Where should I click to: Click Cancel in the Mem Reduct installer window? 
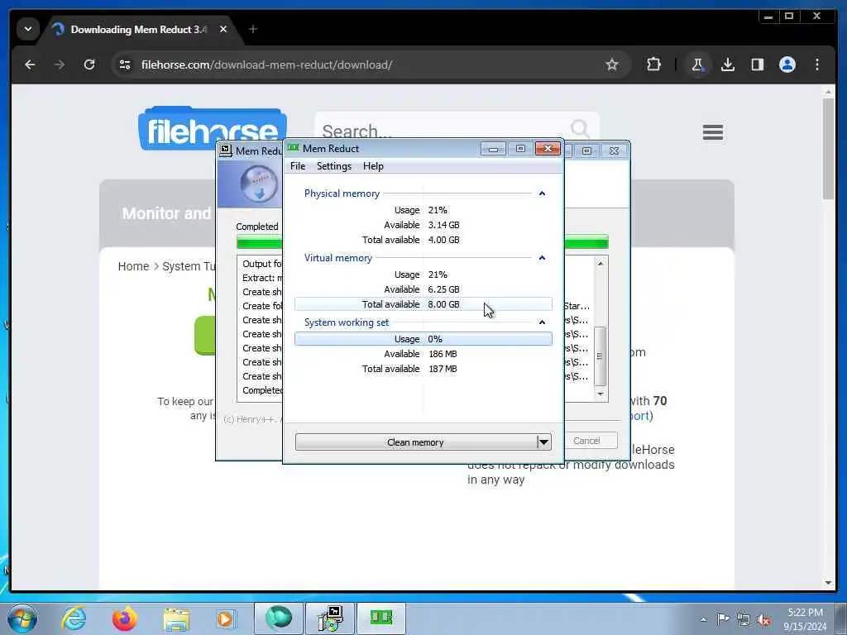[x=586, y=441]
